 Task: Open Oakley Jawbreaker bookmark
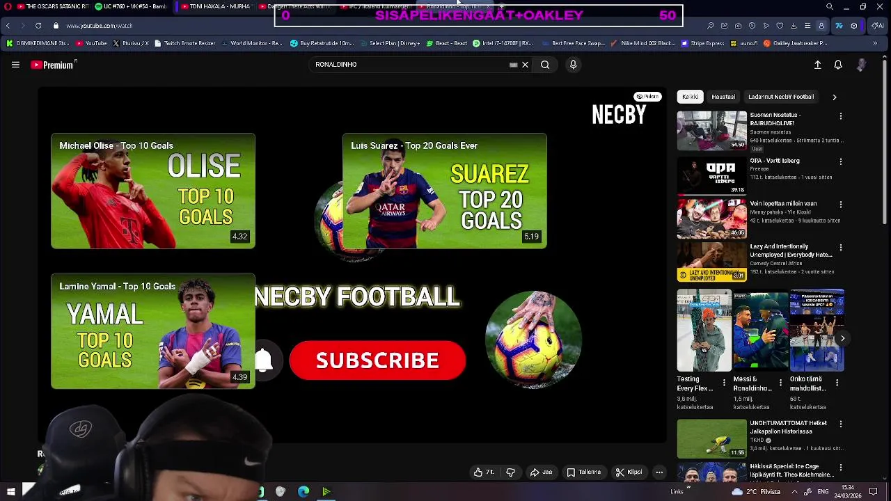tap(796, 43)
